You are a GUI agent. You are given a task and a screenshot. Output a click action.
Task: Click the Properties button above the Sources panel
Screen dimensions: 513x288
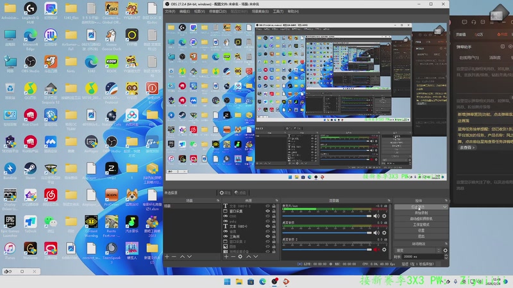[225, 193]
